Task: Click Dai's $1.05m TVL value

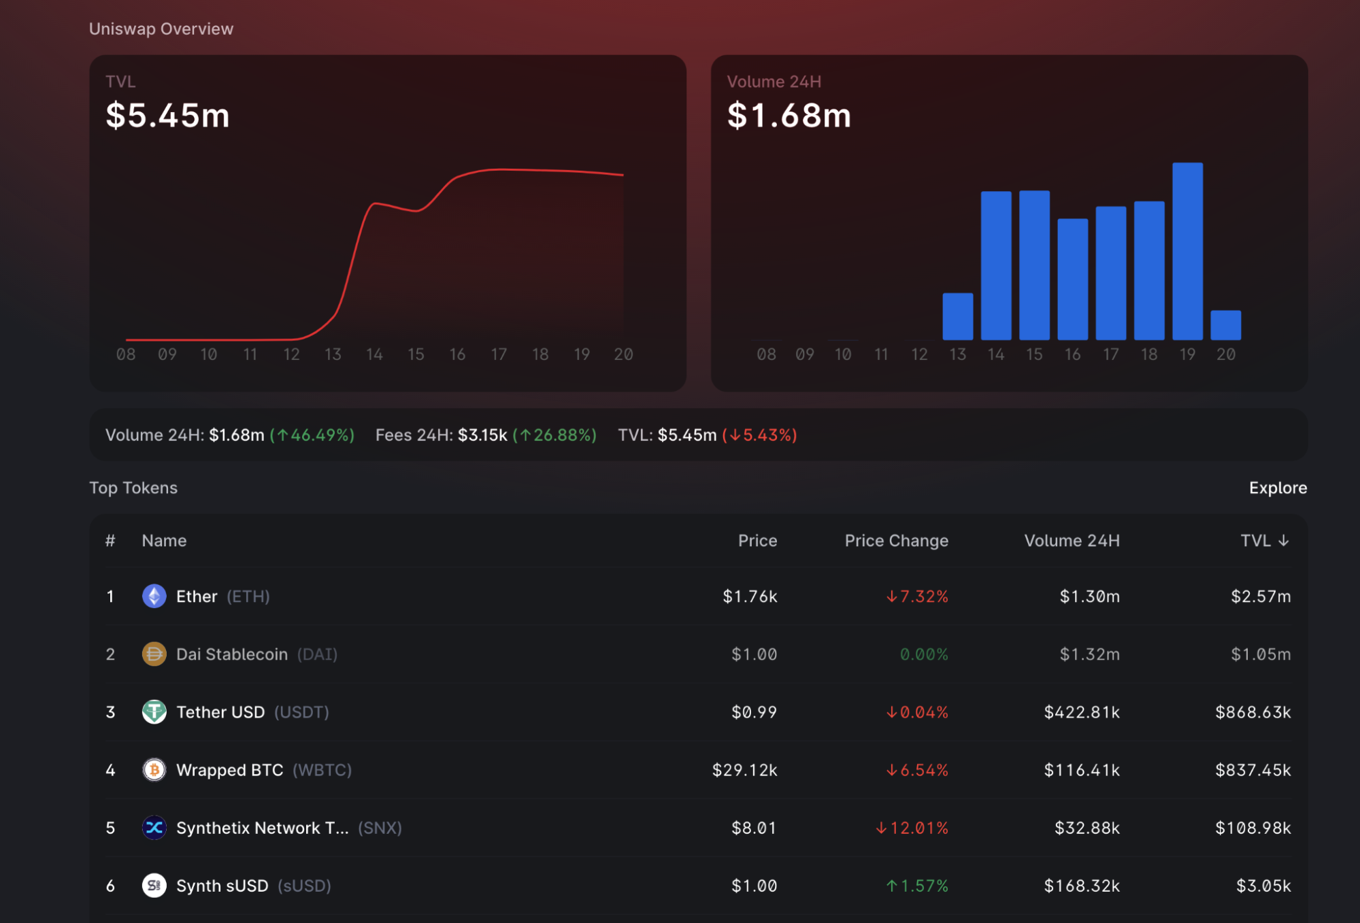Action: (1261, 654)
